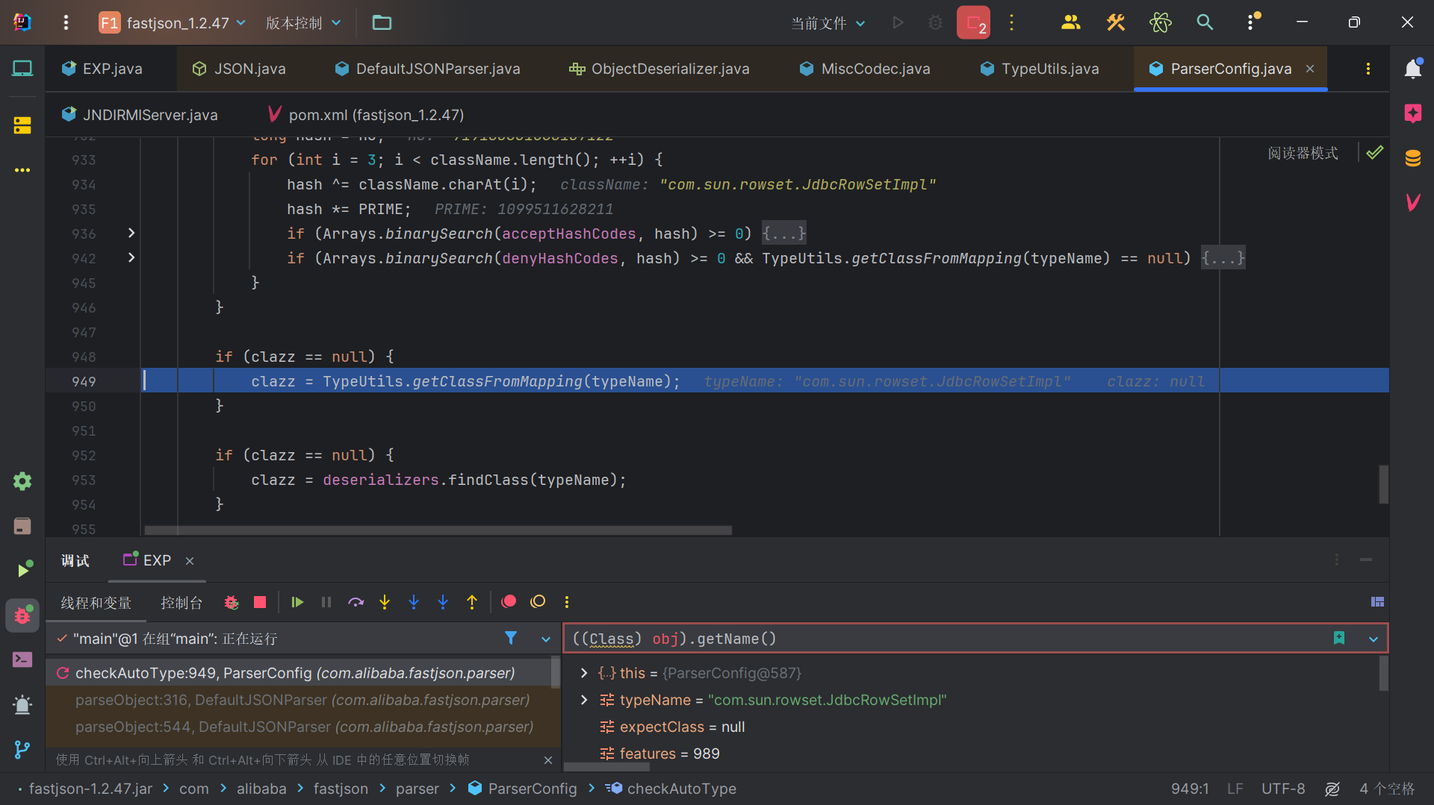Toggle the reader mode checkmark icon
This screenshot has width=1434, height=805.
[1375, 153]
